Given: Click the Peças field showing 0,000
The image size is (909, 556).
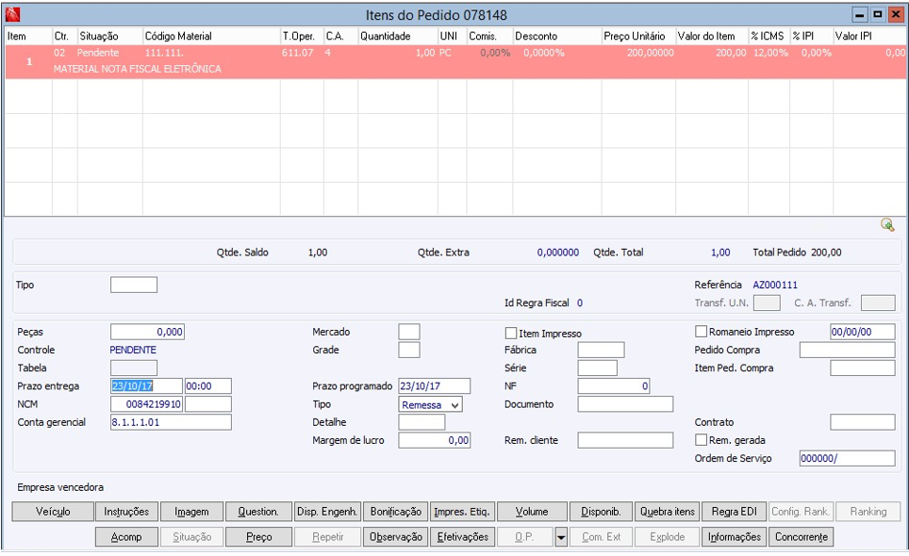Looking at the screenshot, I should pyautogui.click(x=147, y=332).
